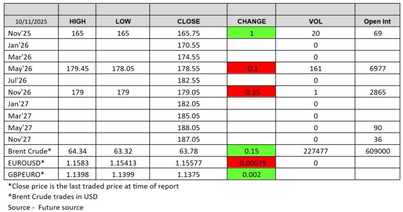Viewport: 403px width, 212px height.
Task: Select the green GBPEURO change cell
Action: coord(251,175)
